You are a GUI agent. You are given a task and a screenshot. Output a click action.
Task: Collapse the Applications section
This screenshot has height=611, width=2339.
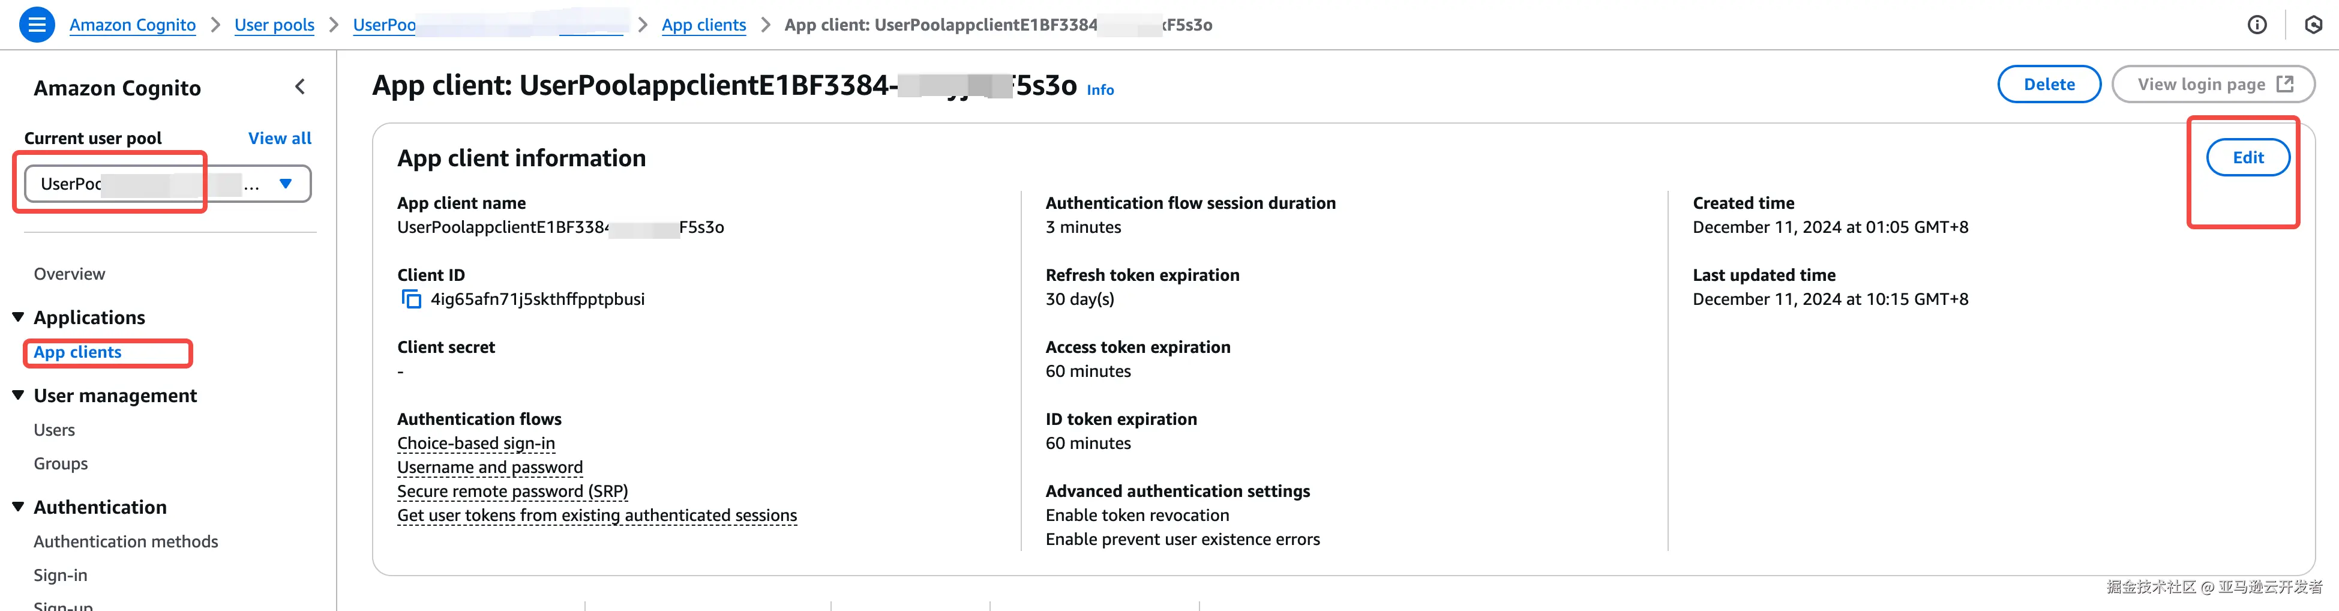tap(18, 317)
